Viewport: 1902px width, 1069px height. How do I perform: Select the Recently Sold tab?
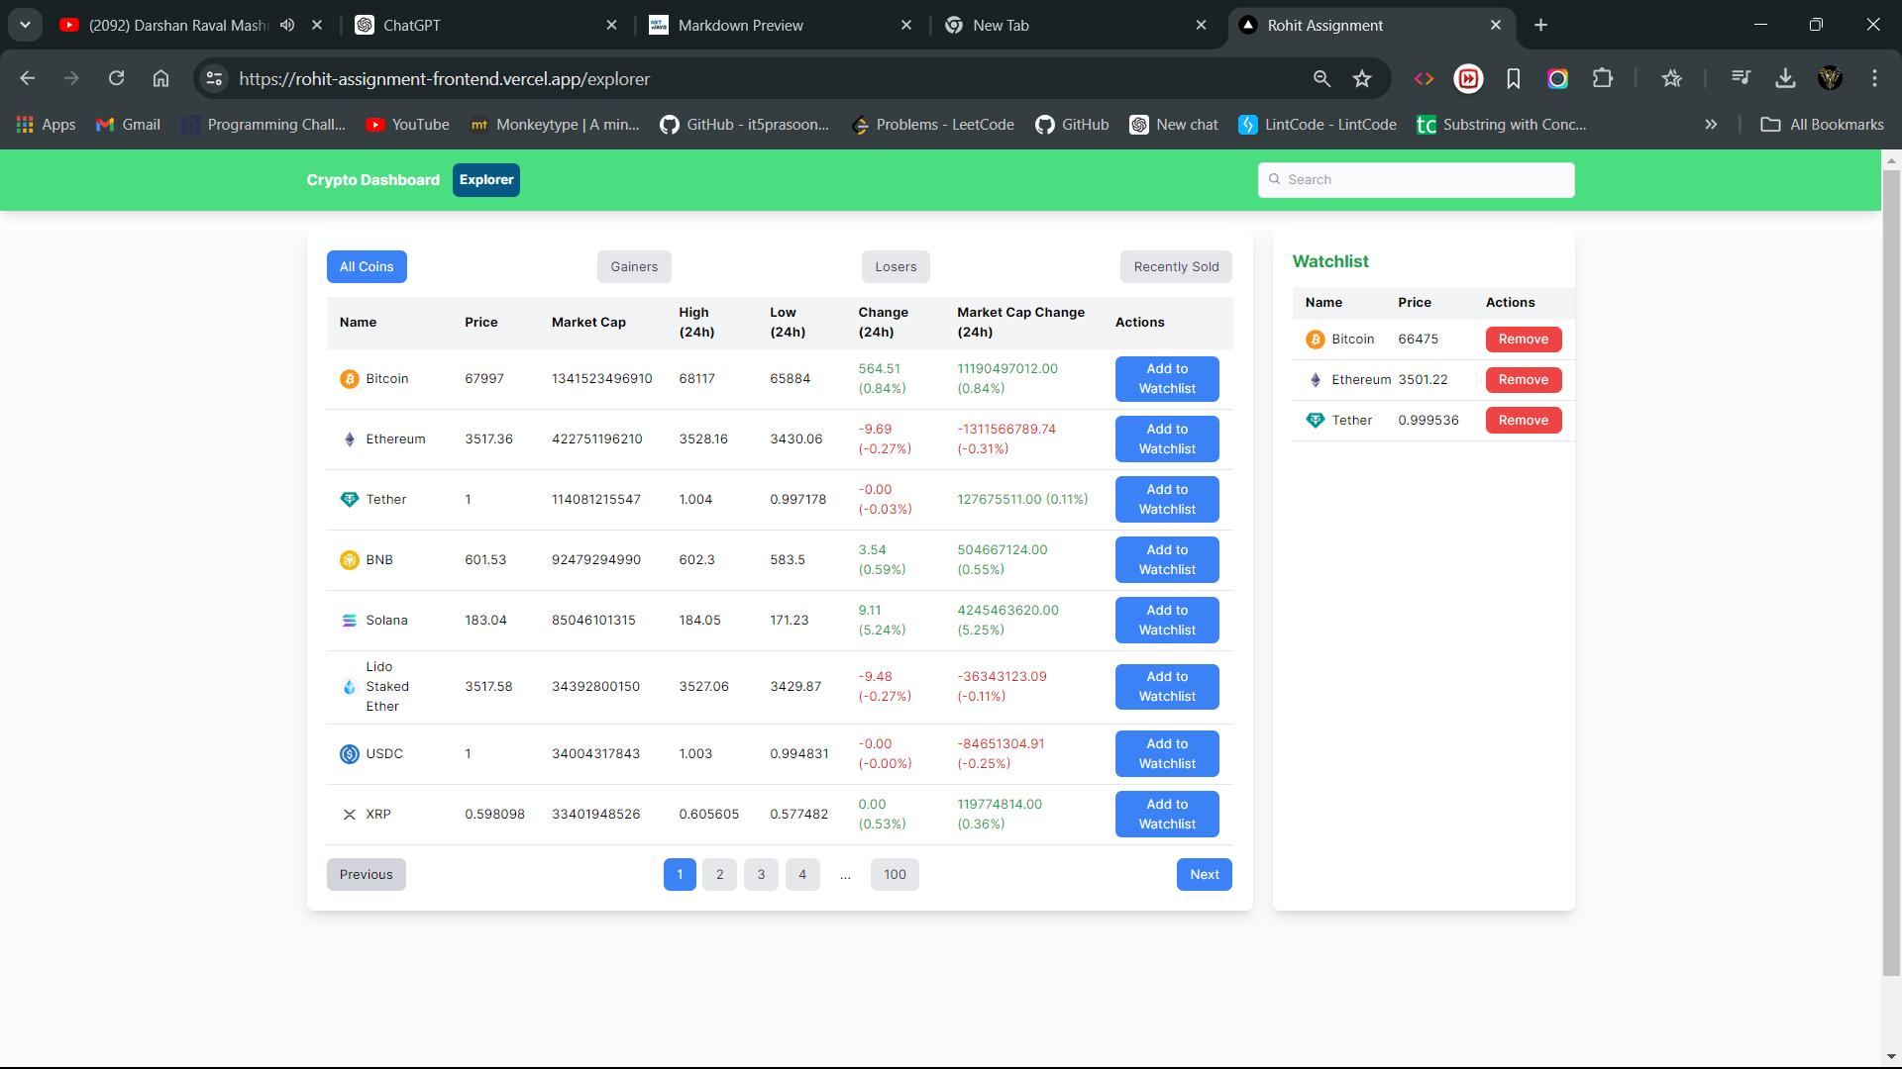1176,267
